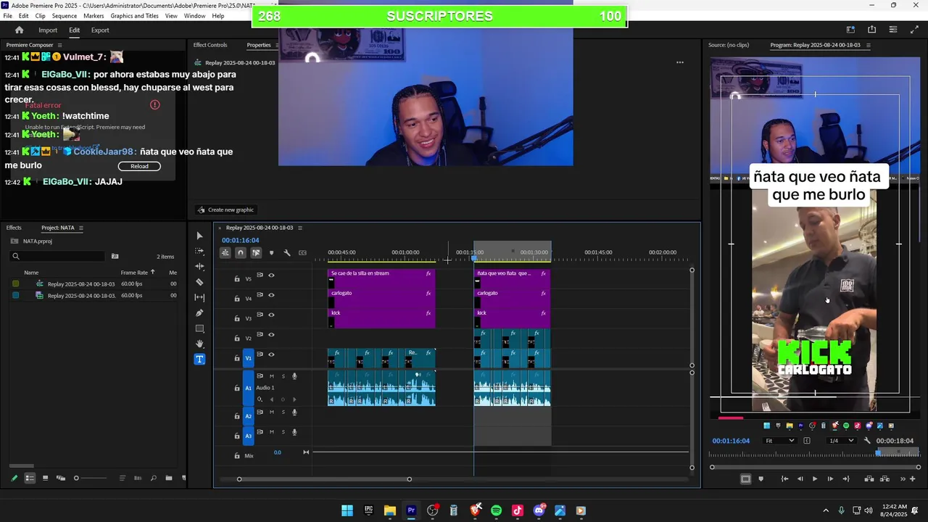The width and height of the screenshot is (928, 522).
Task: Open Program monitor panel menu
Action: (x=869, y=45)
